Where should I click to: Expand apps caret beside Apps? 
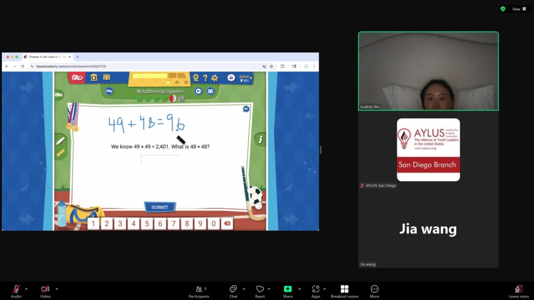(324, 289)
